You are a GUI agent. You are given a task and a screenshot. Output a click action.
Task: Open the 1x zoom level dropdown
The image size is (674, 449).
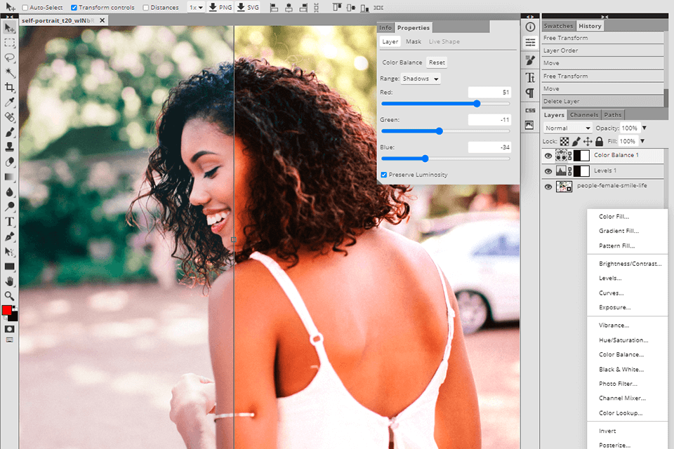[197, 8]
